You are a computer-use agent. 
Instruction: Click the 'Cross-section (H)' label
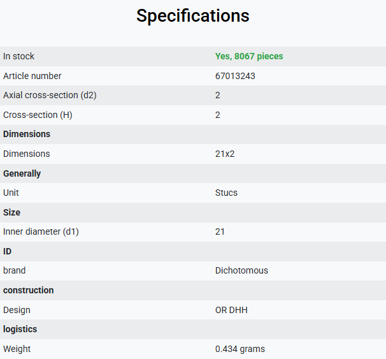38,115
